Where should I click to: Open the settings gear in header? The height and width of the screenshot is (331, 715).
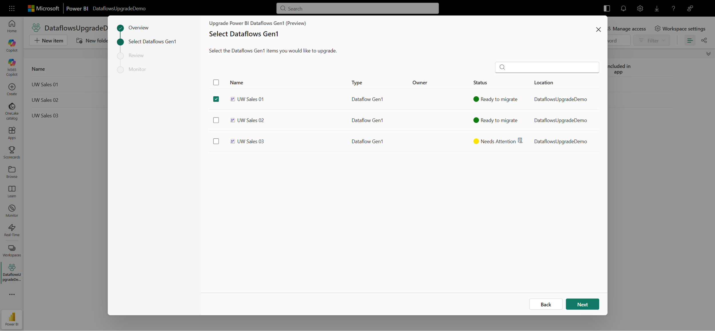(640, 9)
